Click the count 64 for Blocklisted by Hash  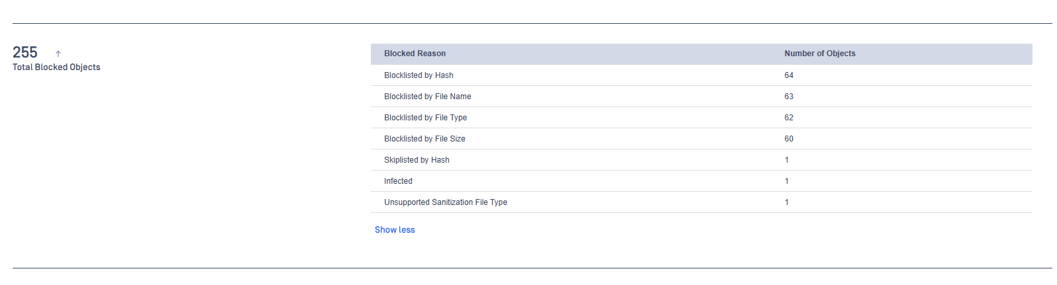tap(789, 75)
